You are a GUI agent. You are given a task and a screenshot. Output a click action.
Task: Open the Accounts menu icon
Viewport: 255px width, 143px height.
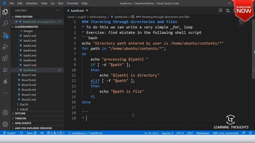[5, 112]
